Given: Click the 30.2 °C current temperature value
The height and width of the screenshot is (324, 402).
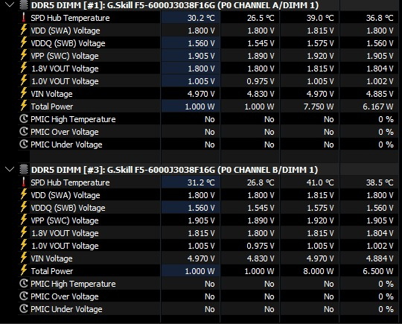Looking at the screenshot, I should click(201, 18).
